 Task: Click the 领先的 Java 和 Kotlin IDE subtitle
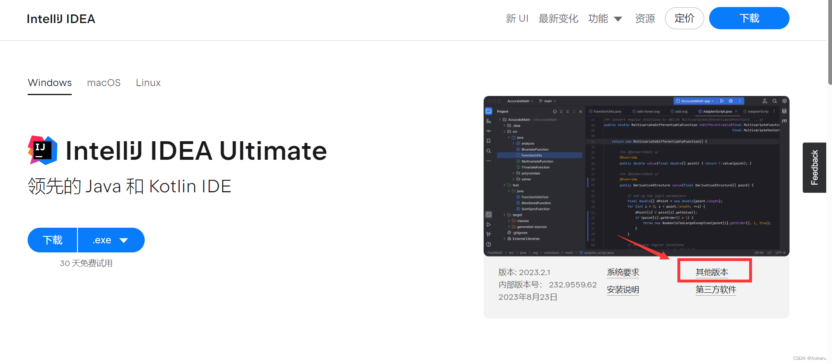[x=129, y=186]
